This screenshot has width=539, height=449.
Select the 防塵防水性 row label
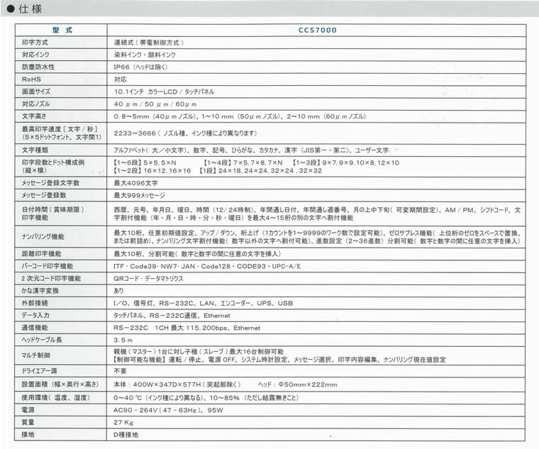click(x=38, y=67)
